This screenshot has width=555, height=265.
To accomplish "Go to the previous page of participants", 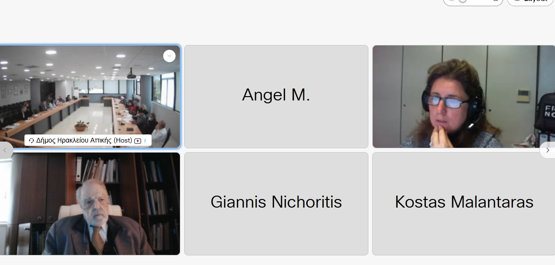I will tap(5, 150).
